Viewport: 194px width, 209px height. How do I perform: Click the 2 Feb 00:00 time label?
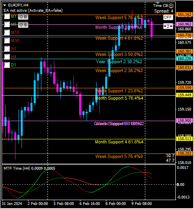[38, 204]
